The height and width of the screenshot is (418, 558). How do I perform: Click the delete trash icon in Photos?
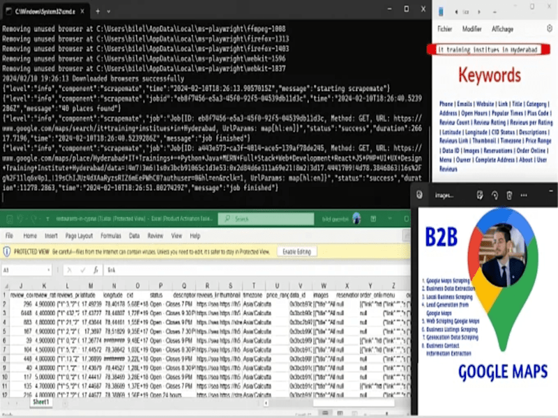[x=509, y=195]
